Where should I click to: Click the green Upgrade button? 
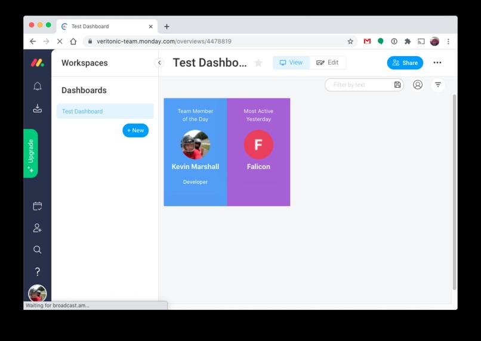(30, 153)
